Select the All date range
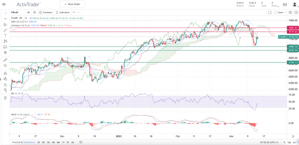This screenshot has width=299, height=145. tap(72, 142)
